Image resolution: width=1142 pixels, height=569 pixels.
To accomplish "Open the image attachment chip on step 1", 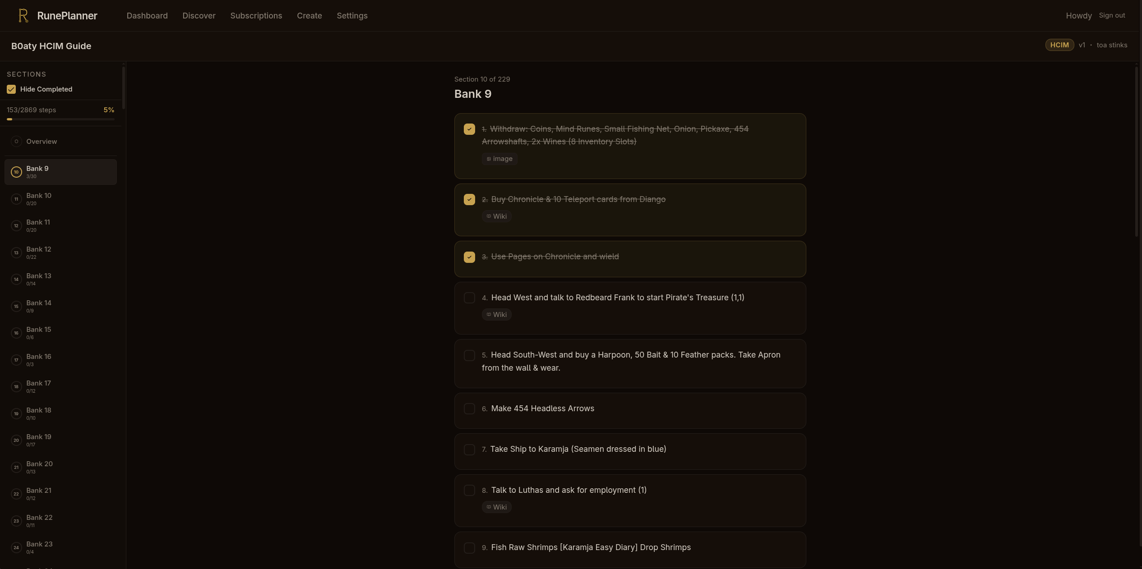I will click(499, 159).
